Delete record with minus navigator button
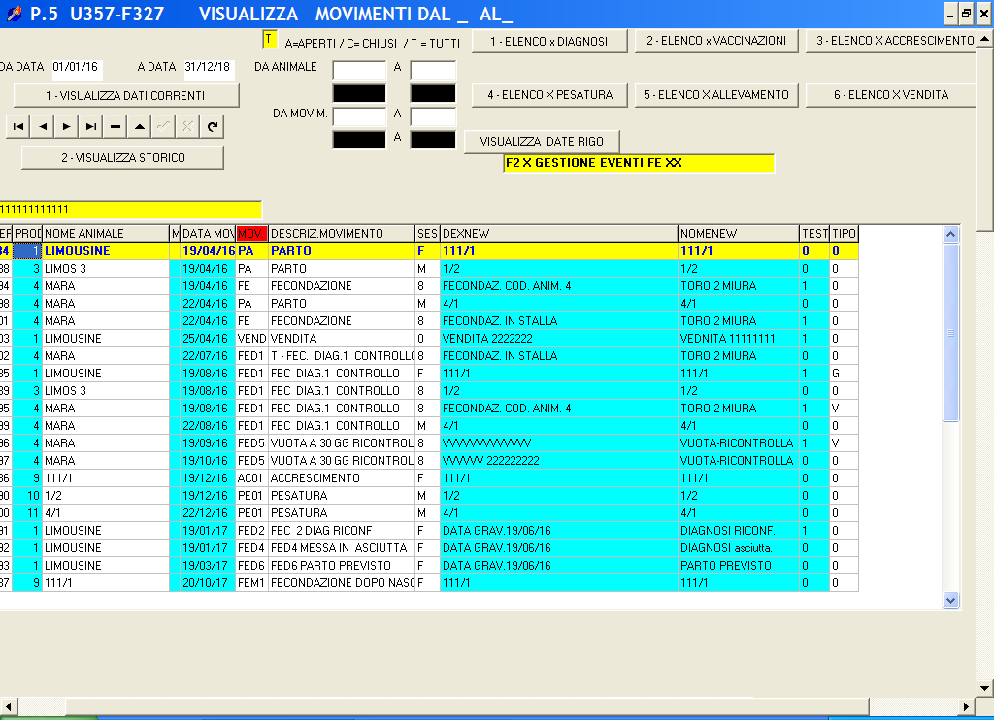The height and width of the screenshot is (720, 994). [x=115, y=127]
